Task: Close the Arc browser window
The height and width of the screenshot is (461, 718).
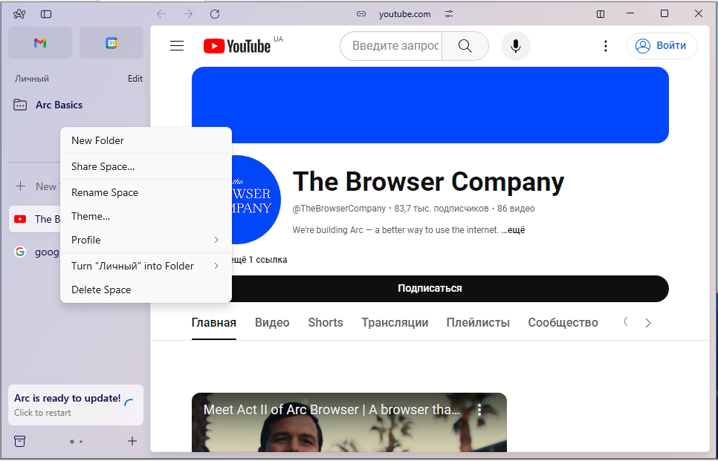Action: tap(699, 13)
